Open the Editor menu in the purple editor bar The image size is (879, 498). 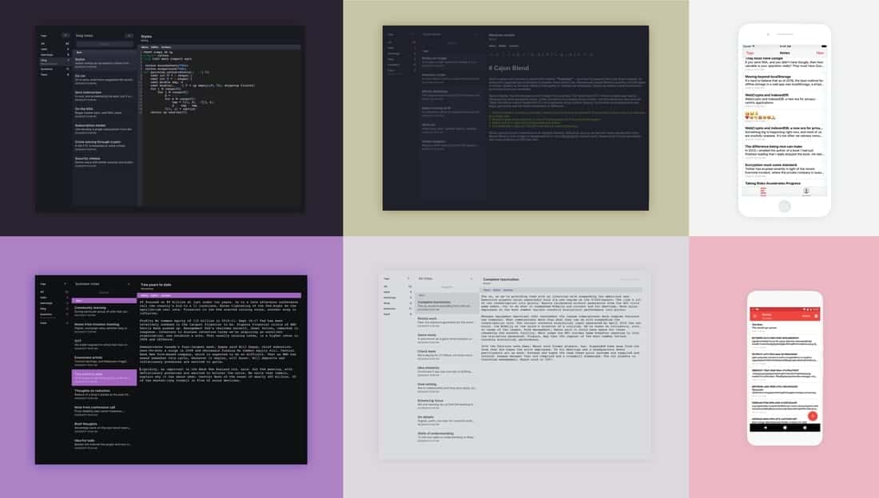[x=155, y=295]
